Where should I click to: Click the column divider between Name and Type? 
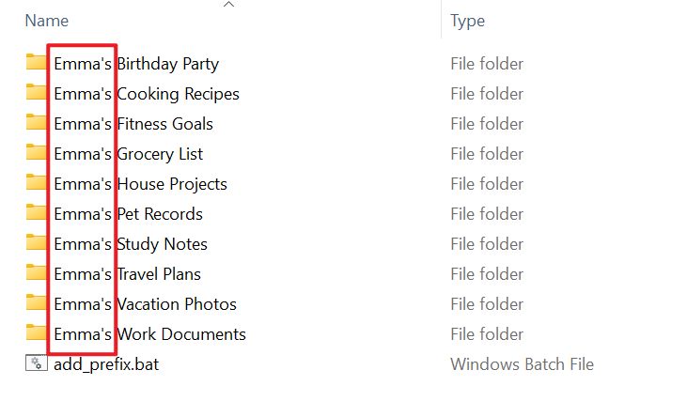coord(441,21)
